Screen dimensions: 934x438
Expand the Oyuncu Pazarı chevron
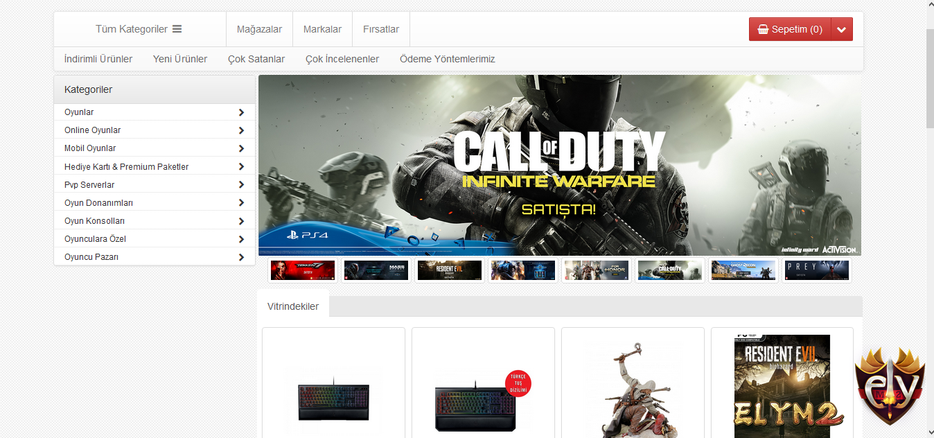click(241, 257)
